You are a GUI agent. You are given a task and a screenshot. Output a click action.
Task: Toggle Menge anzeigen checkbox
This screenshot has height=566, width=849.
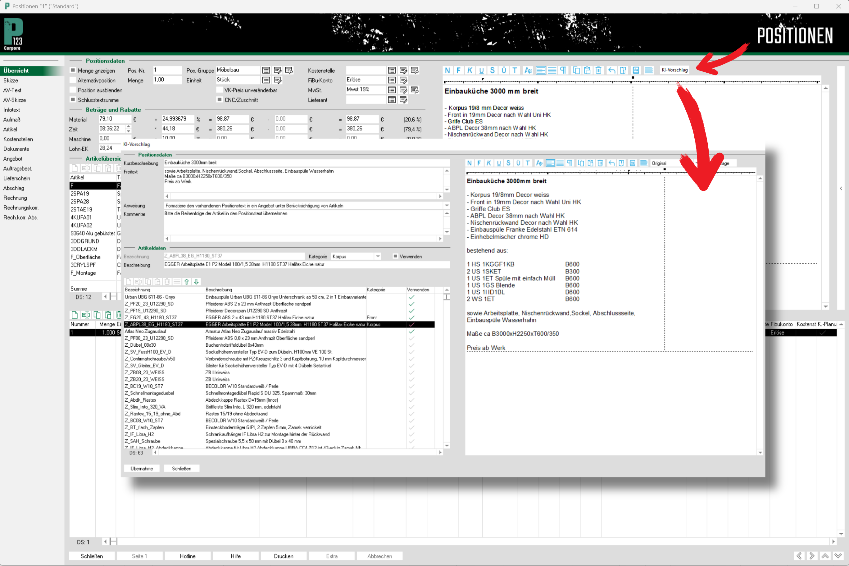73,71
